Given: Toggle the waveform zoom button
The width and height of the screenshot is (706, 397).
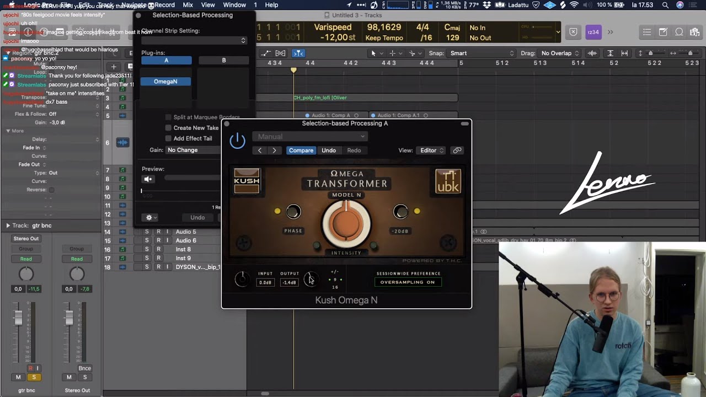Looking at the screenshot, I should (x=592, y=53).
